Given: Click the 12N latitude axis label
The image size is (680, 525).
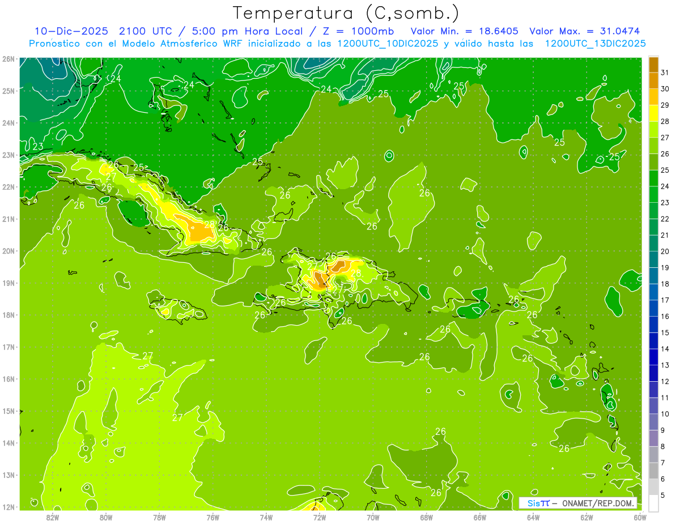Looking at the screenshot, I should click(8, 507).
